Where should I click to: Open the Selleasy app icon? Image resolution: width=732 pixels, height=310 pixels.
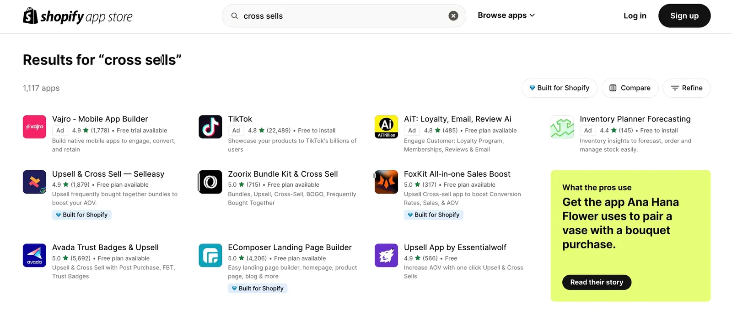click(34, 182)
